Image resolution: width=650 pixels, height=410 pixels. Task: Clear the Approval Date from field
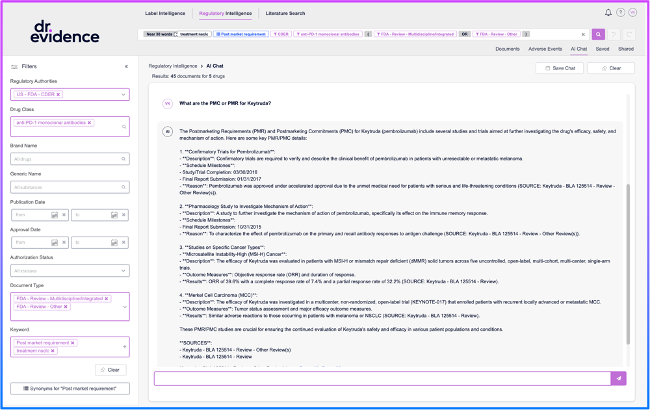point(64,242)
